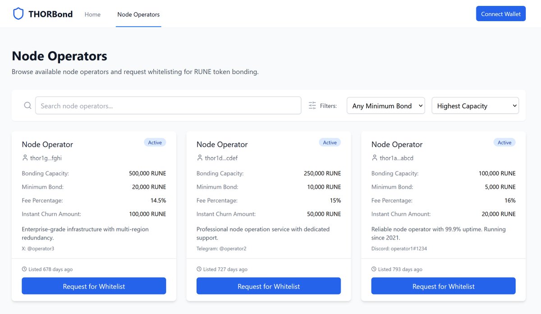The width and height of the screenshot is (541, 314).
Task: Select the Node Operators nav tab
Action: [x=138, y=14]
